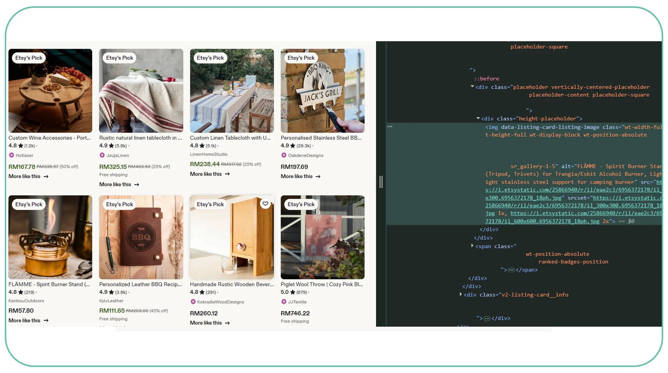Click the LinenHomeStudio shop name
This screenshot has width=668, height=373.
[209, 154]
